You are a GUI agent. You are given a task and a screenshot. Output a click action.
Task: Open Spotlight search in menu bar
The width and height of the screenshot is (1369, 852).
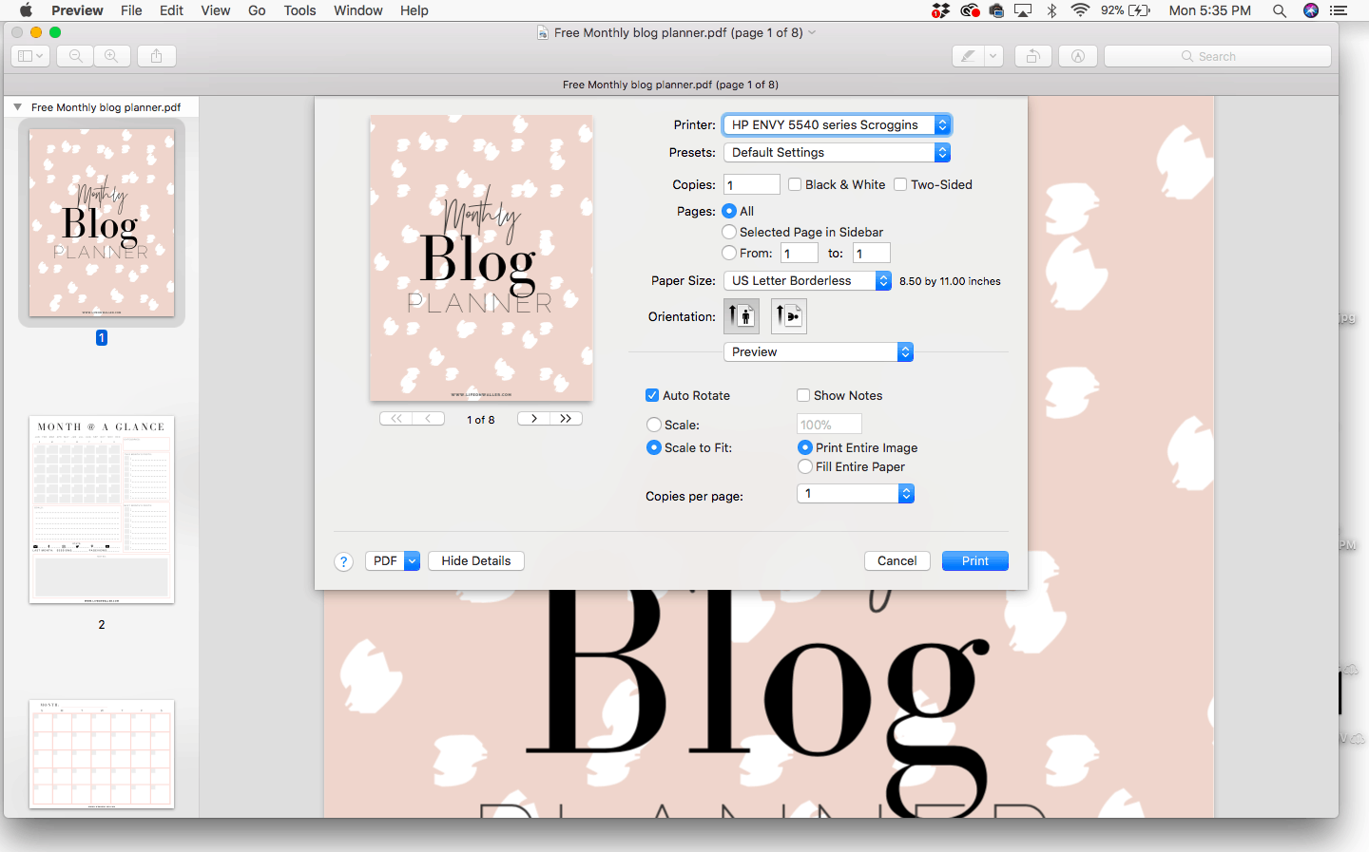[1280, 10]
